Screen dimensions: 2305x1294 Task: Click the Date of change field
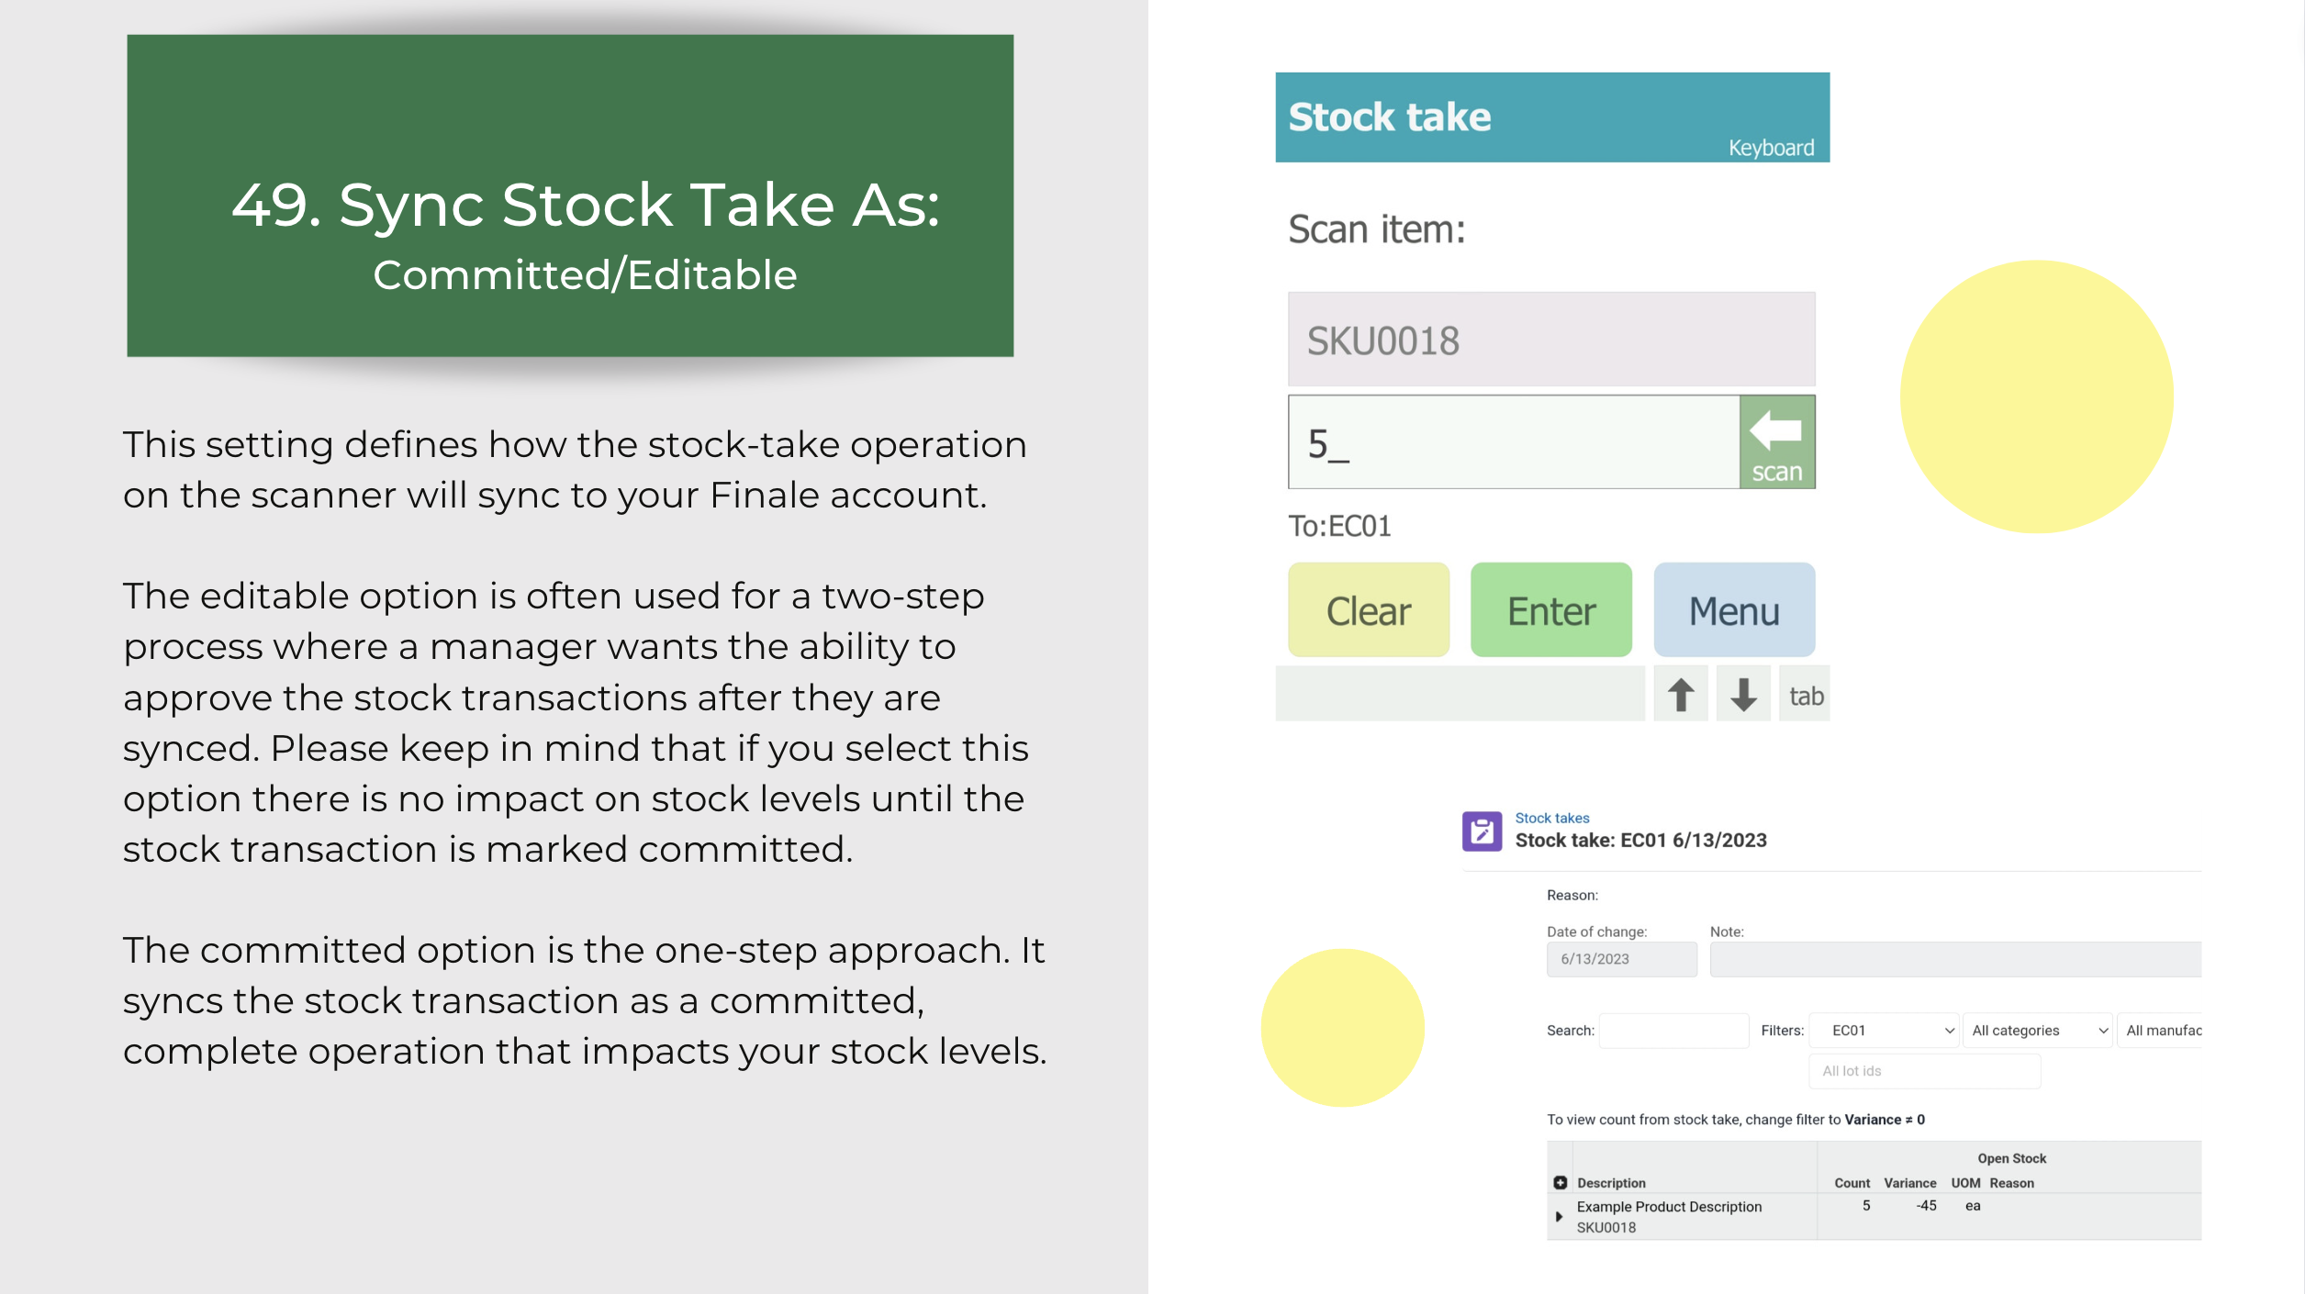pyautogui.click(x=1621, y=959)
